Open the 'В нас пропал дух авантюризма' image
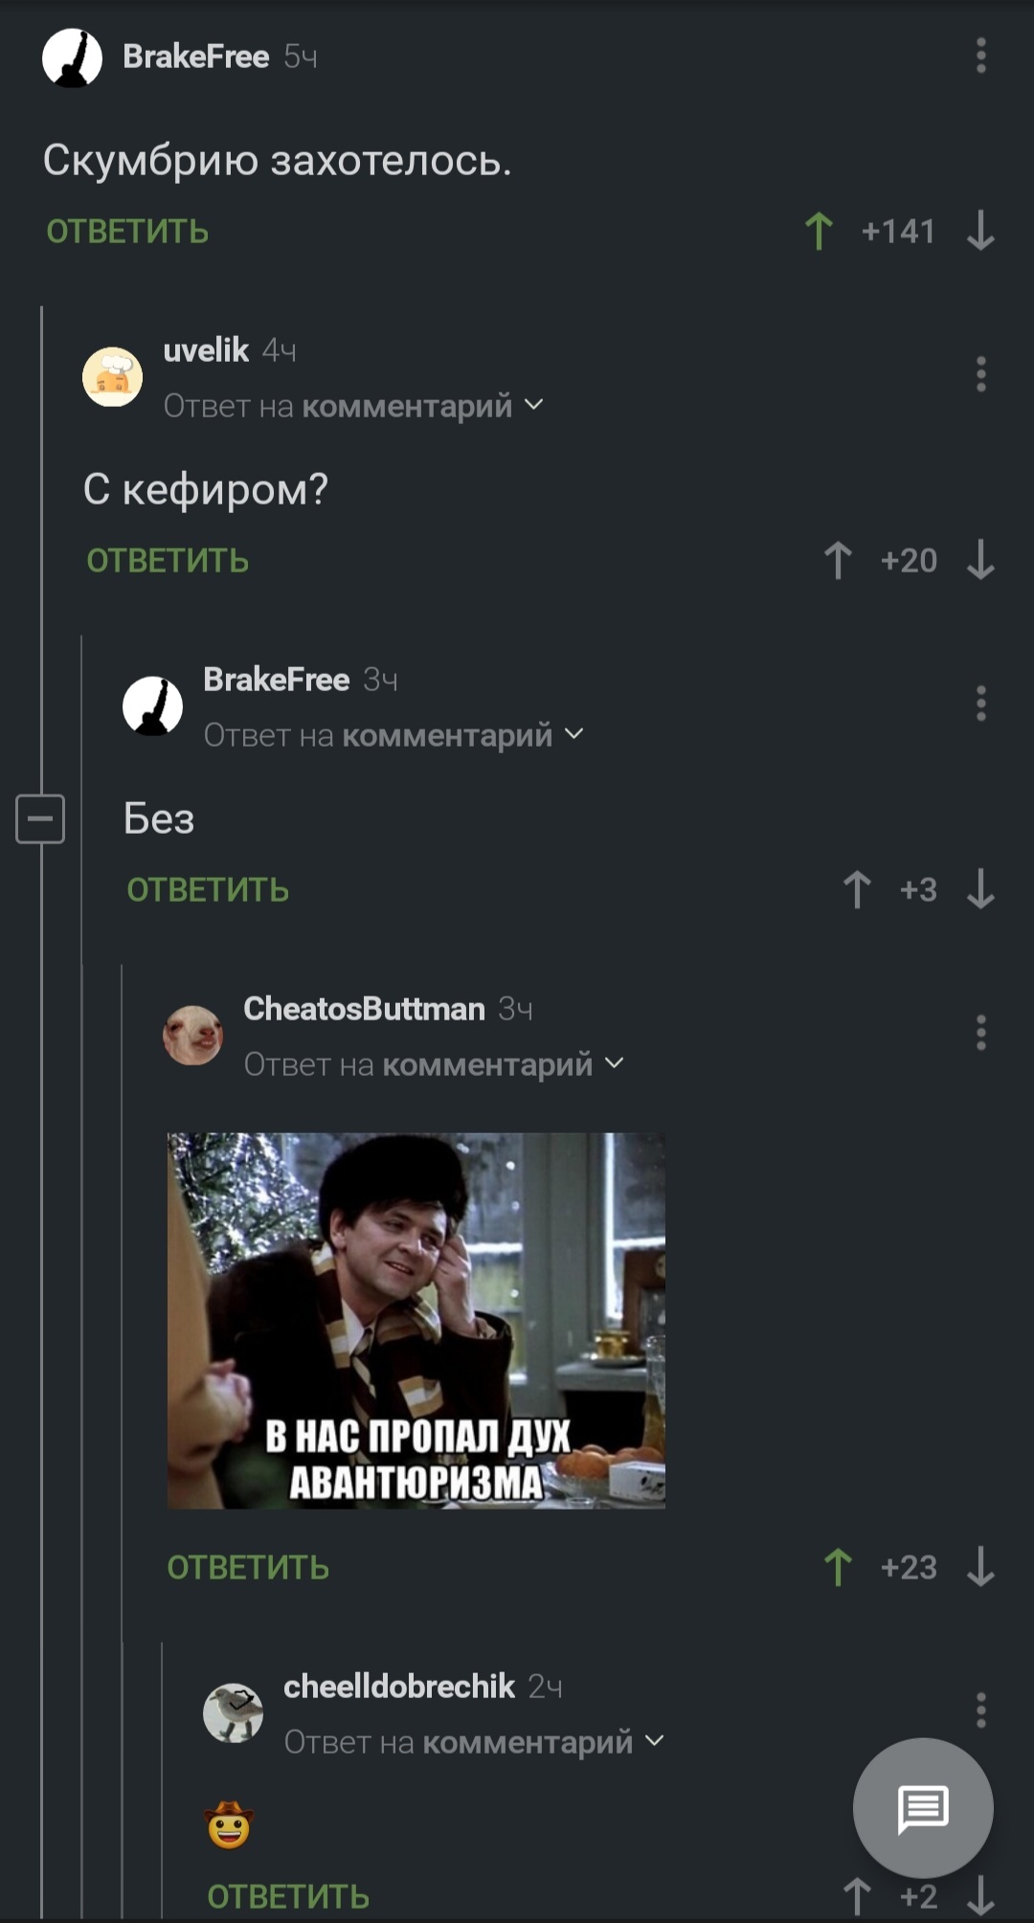This screenshot has width=1034, height=1923. (416, 1321)
